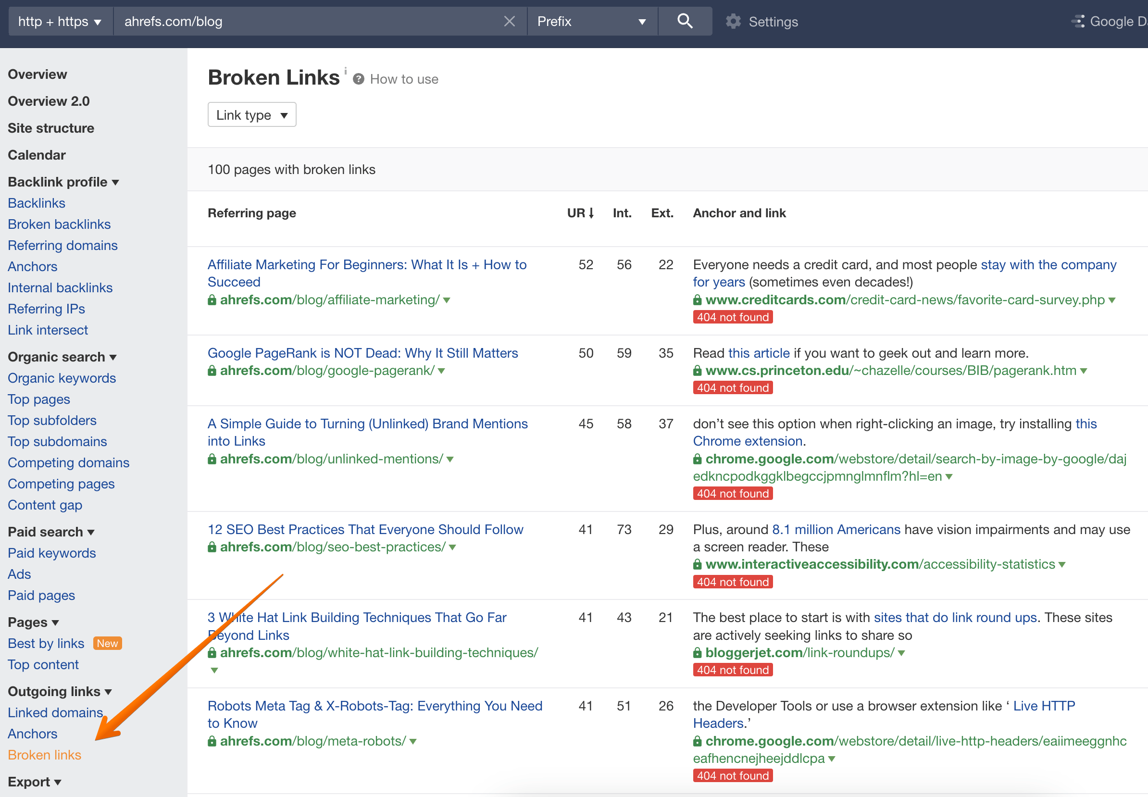This screenshot has height=797, width=1148.
Task: Click the Google Data export icon top right
Action: (1078, 21)
